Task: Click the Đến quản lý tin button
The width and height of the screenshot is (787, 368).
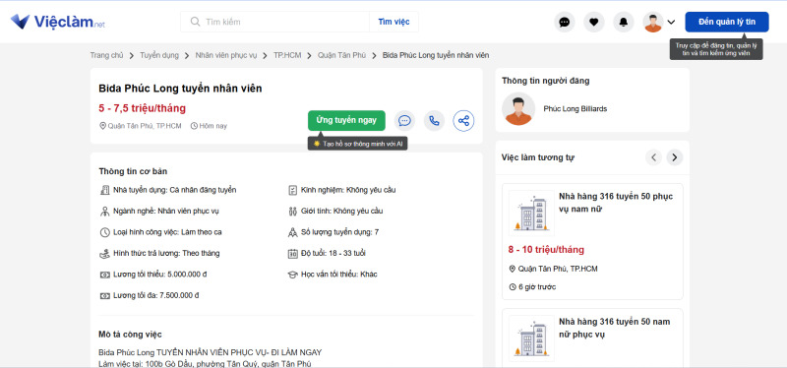Action: (727, 22)
